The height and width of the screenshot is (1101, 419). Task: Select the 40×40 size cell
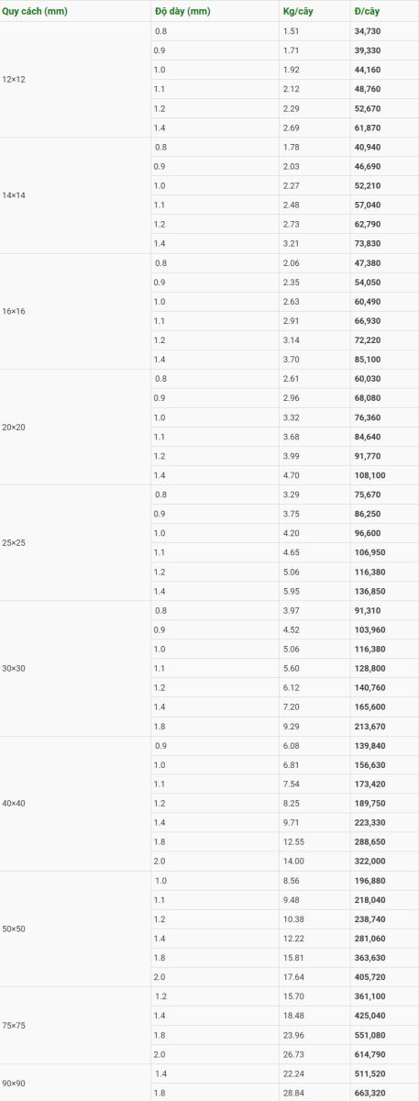pos(75,803)
